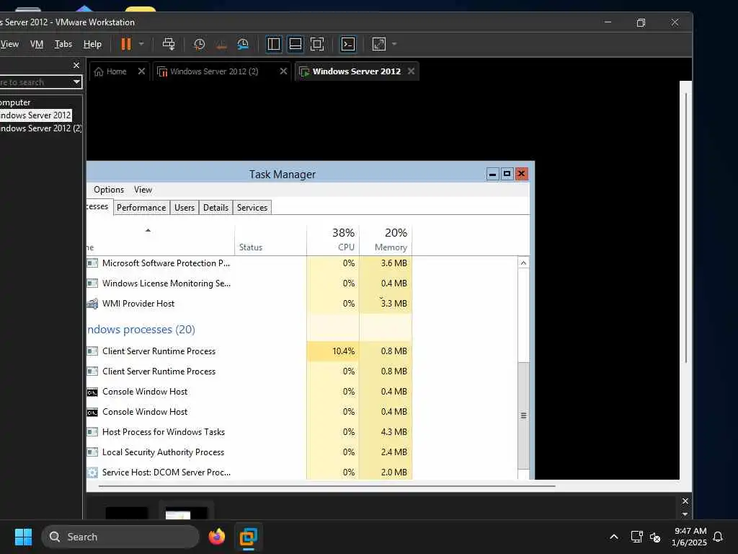Open the console view icon
This screenshot has width=738, height=554.
click(x=348, y=44)
